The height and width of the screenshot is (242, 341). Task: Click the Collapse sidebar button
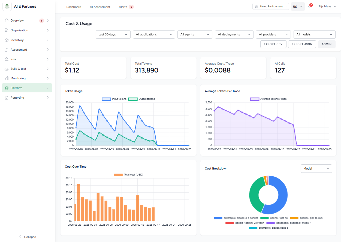pyautogui.click(x=27, y=237)
